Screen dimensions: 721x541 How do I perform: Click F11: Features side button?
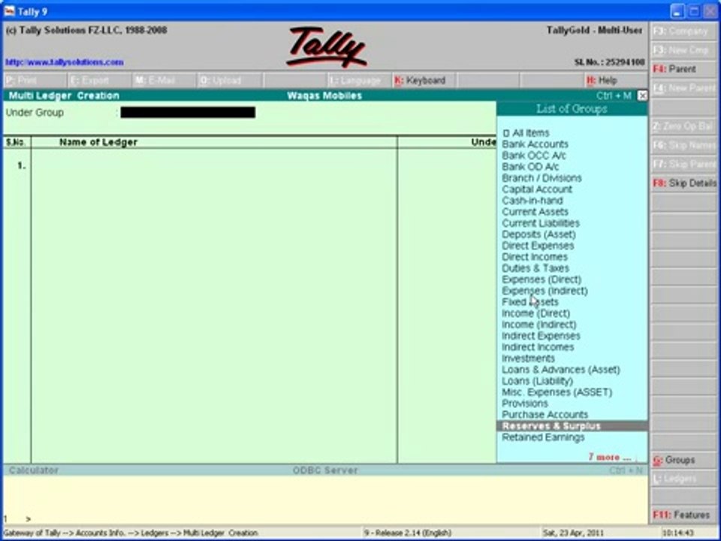pos(684,515)
